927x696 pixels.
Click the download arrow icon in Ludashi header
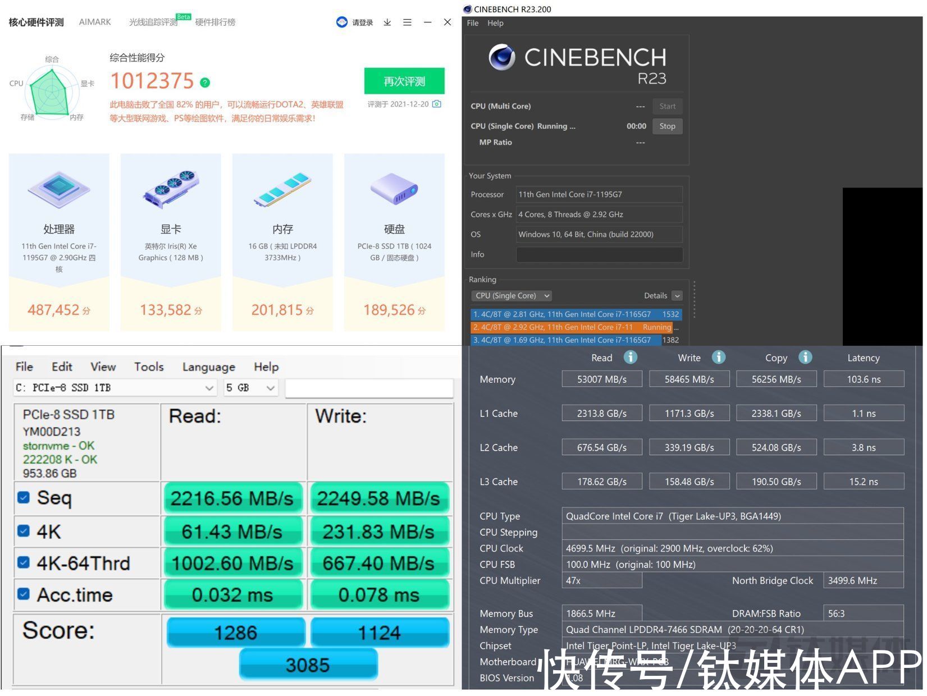[387, 22]
